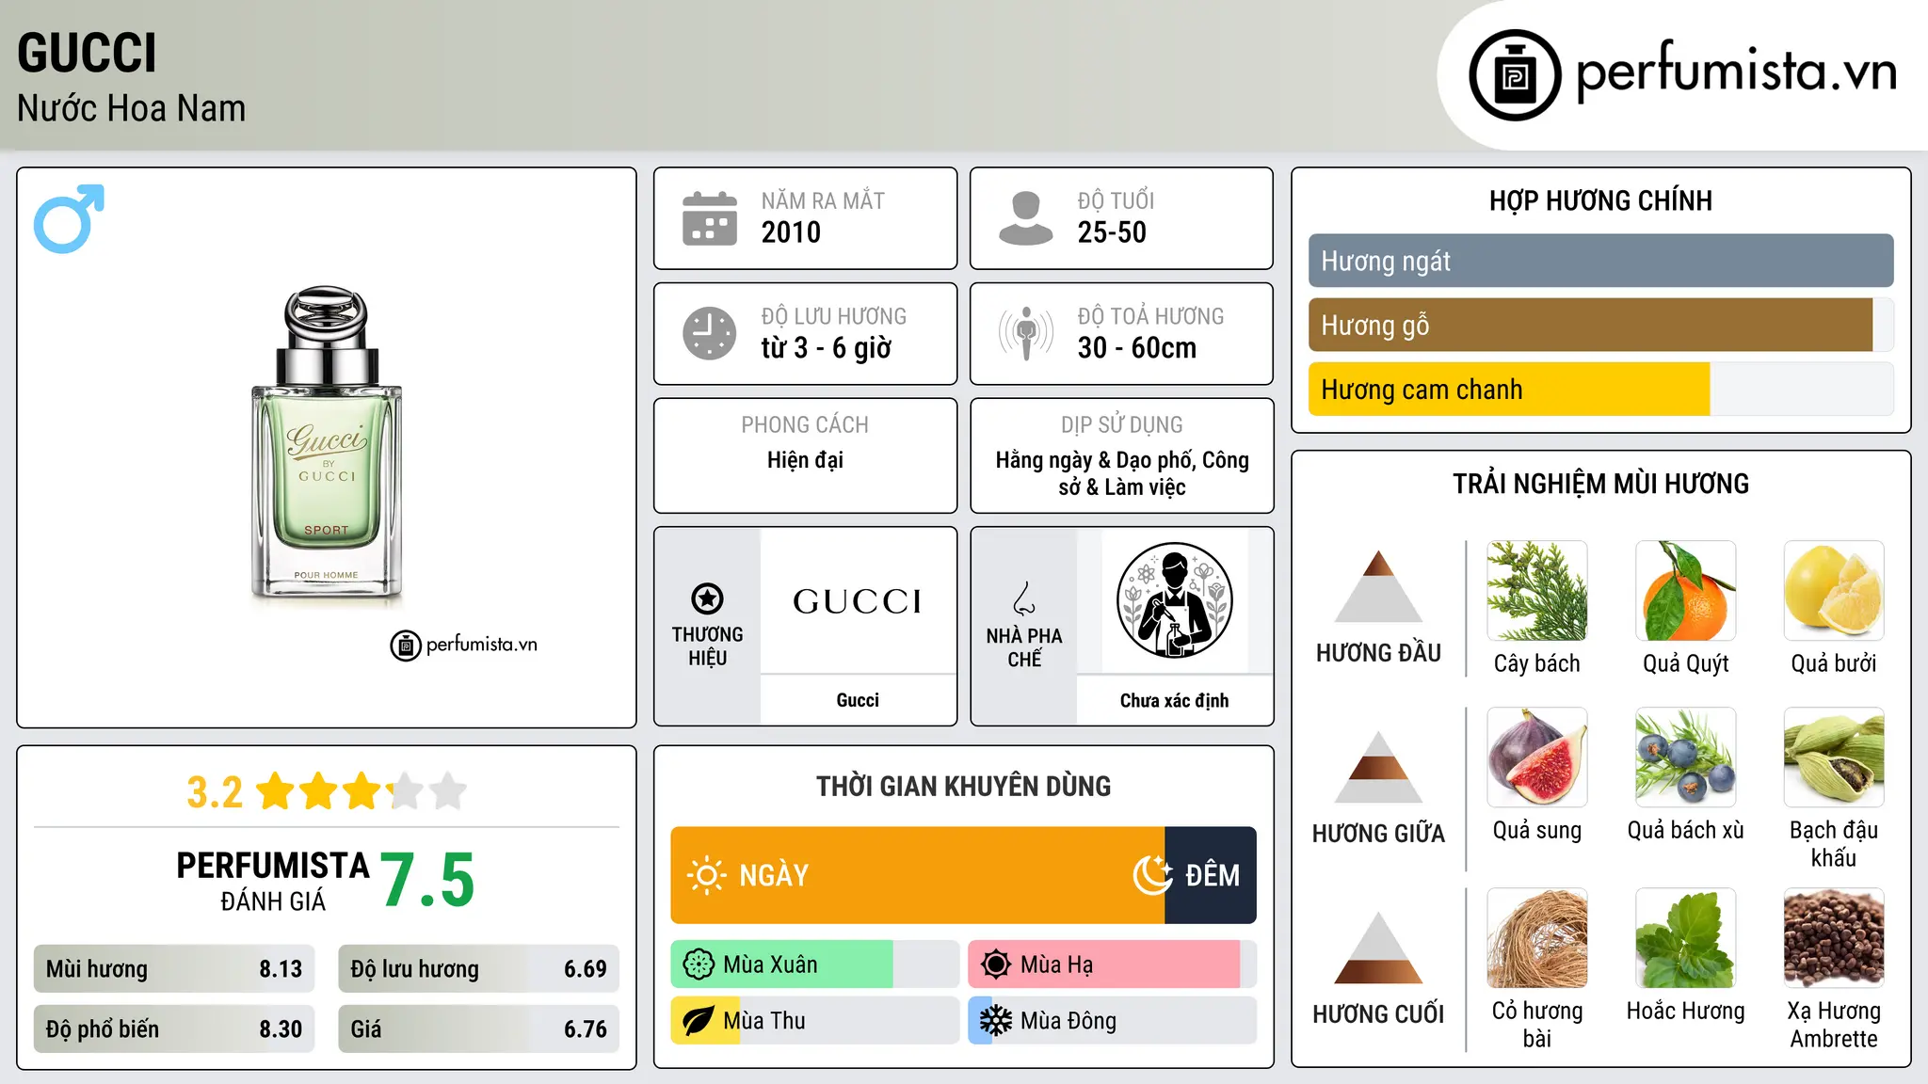Click the flower icon for Mùa Xuân
The height and width of the screenshot is (1084, 1928).
tap(699, 964)
